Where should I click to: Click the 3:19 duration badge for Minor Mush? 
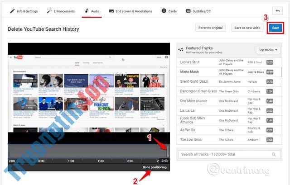point(270,72)
